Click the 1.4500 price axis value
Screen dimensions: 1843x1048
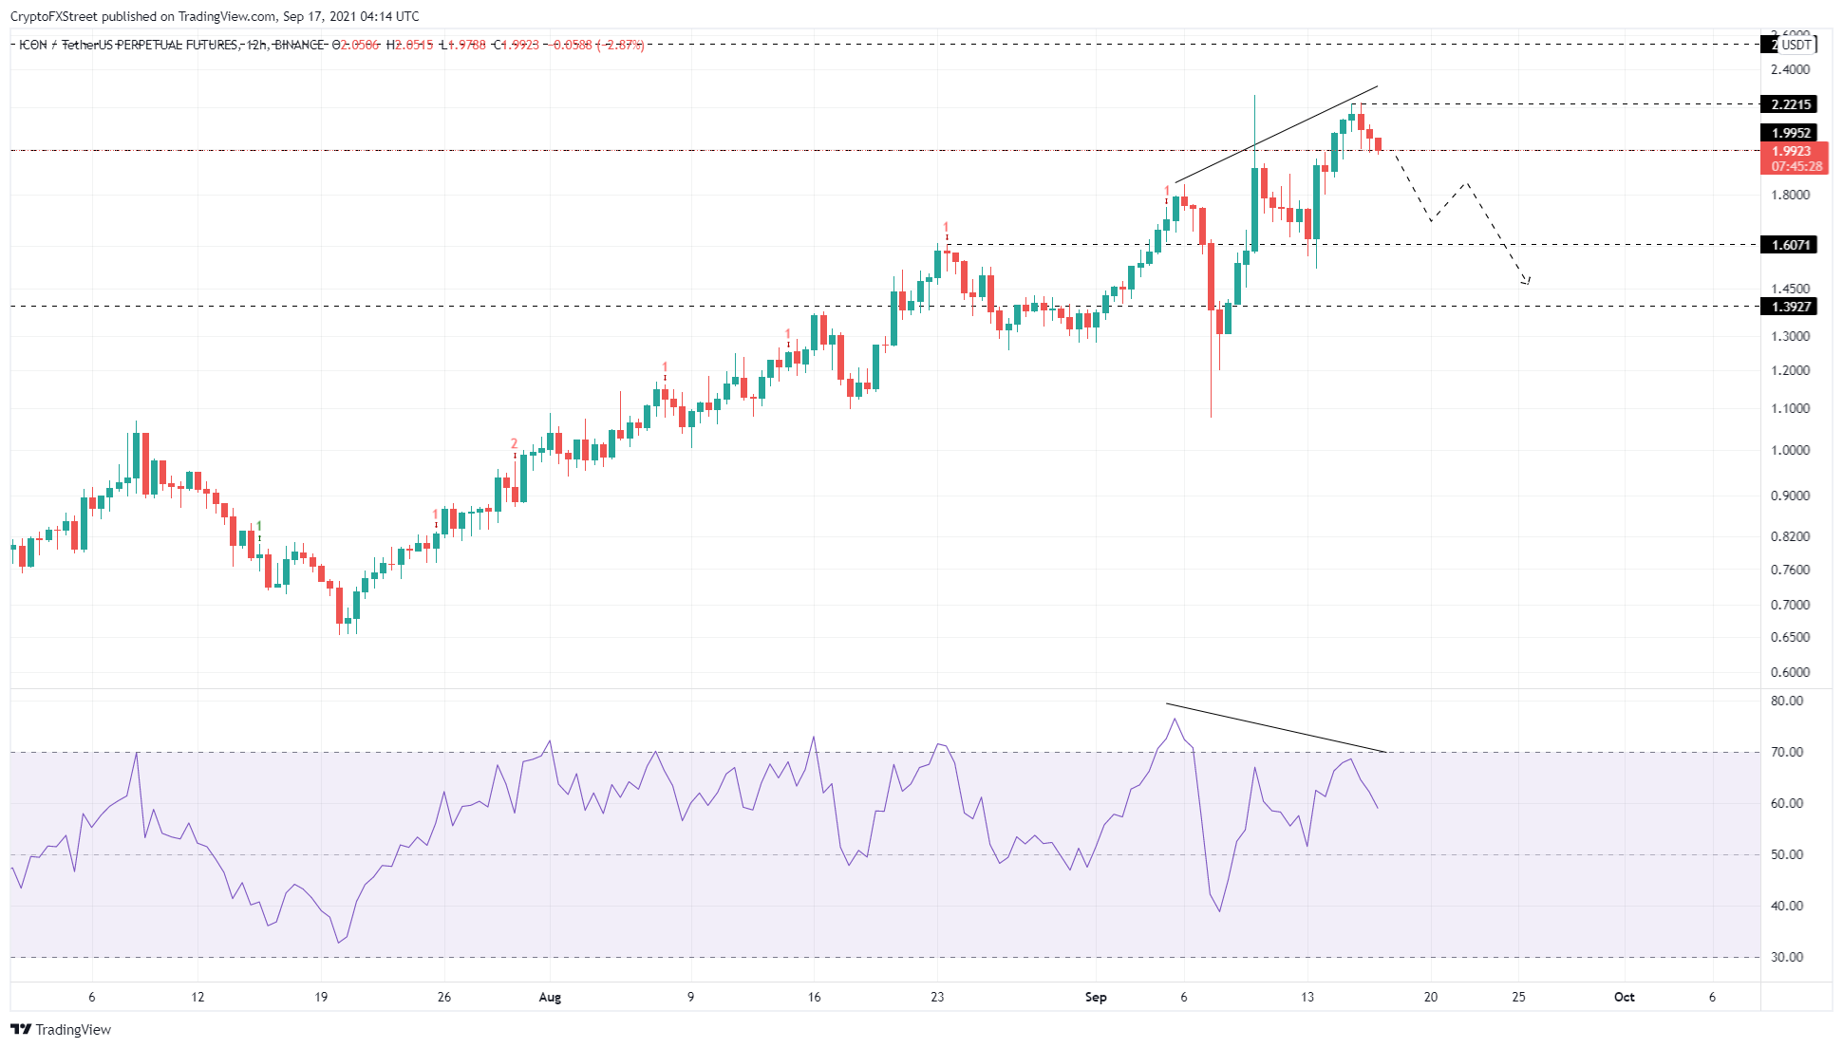click(1790, 290)
